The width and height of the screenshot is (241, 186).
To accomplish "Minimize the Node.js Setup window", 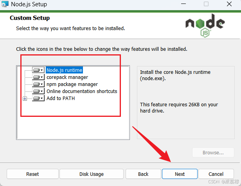I will 183,4.
